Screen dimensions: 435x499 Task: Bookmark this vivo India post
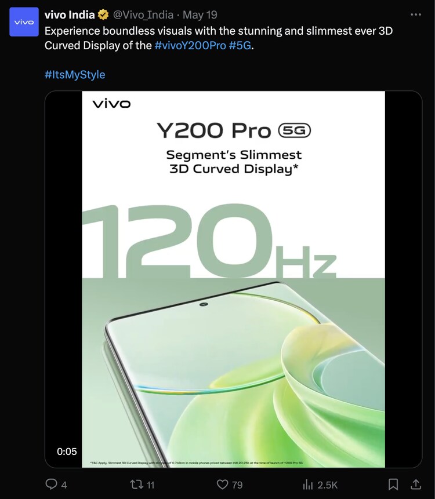(x=393, y=485)
